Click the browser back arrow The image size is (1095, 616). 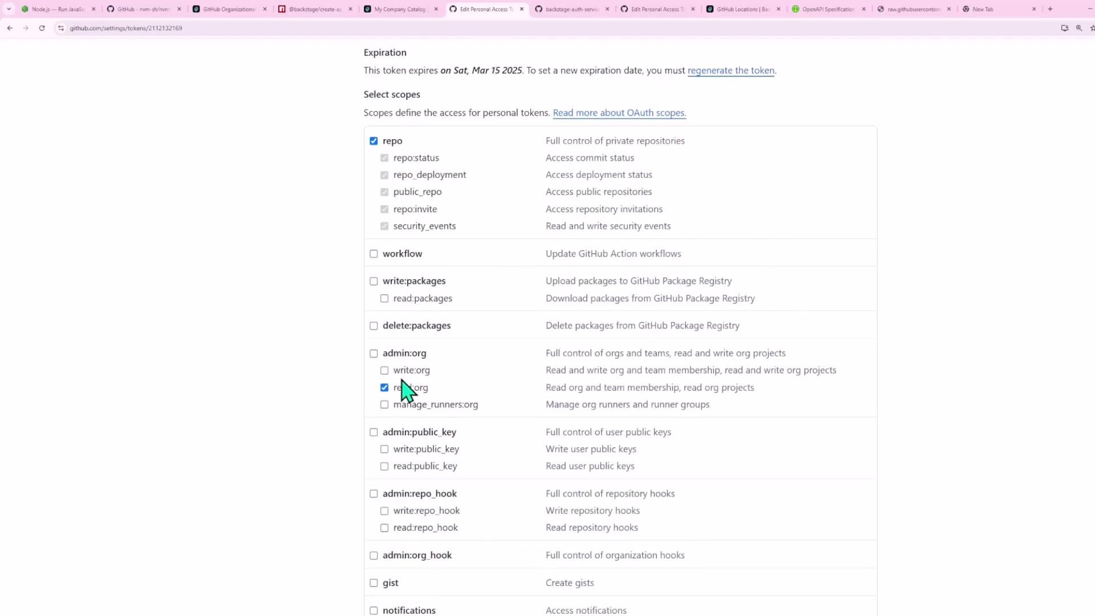pos(10,28)
